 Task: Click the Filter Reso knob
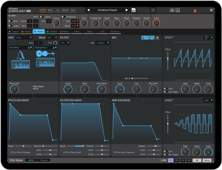tap(85, 89)
